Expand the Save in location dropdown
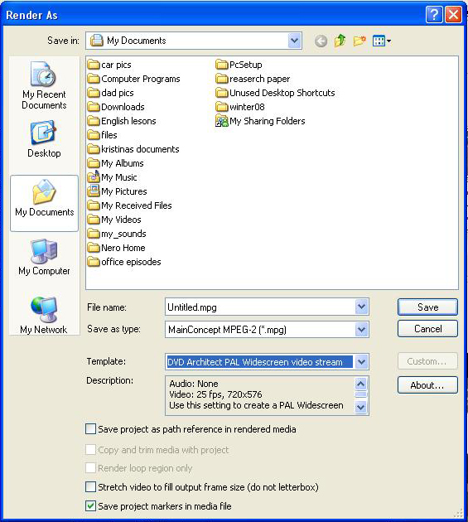 pos(294,41)
